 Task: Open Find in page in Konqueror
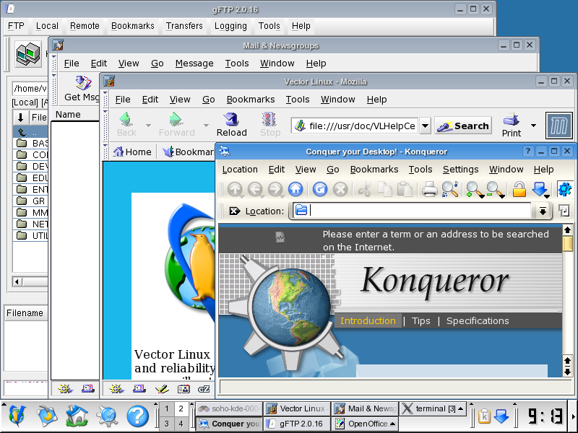(x=449, y=190)
